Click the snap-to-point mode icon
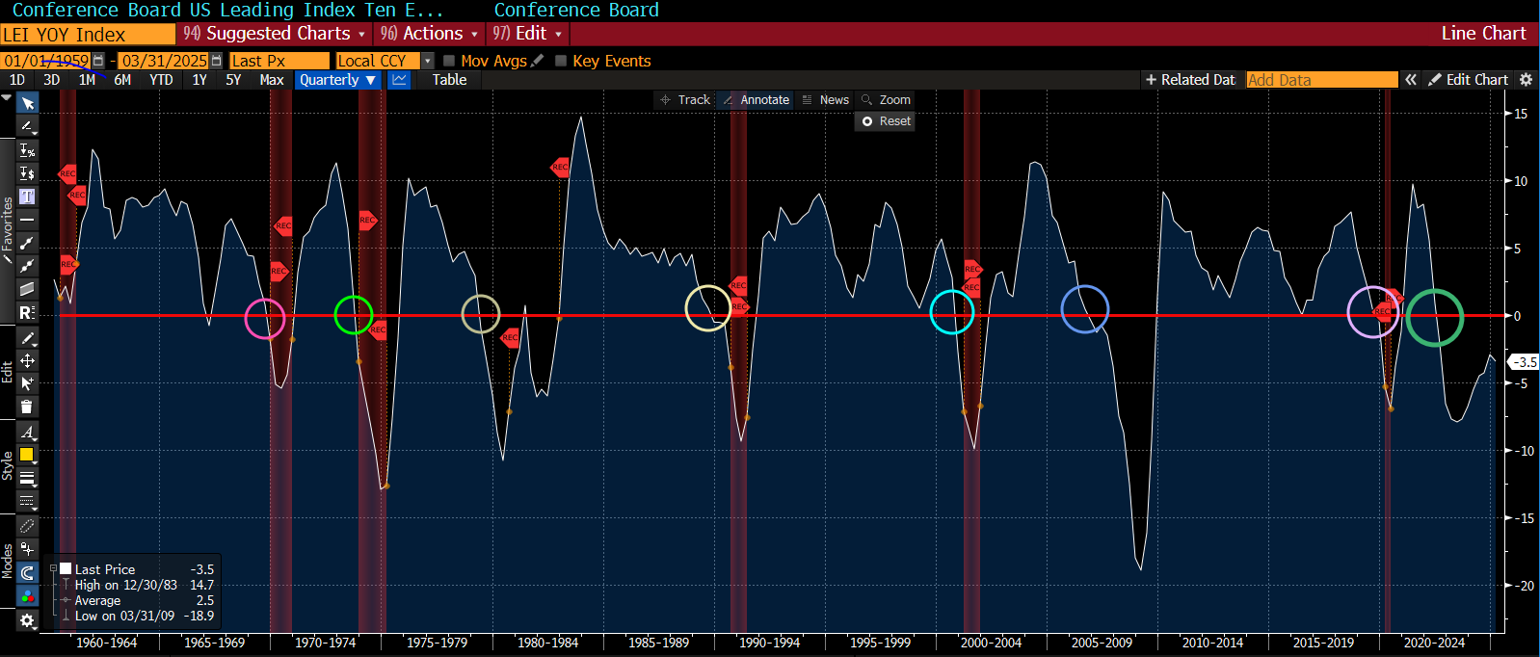Viewport: 1540px width, 657px height. [27, 549]
